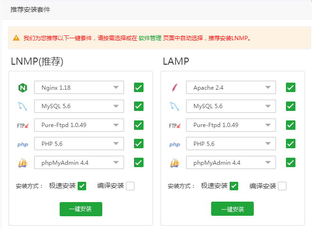The width and height of the screenshot is (312, 229).
Task: Open the 软件管理 link in notice
Action: (150, 38)
